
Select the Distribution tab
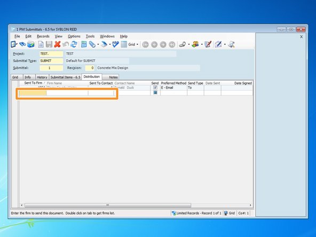pyautogui.click(x=92, y=77)
